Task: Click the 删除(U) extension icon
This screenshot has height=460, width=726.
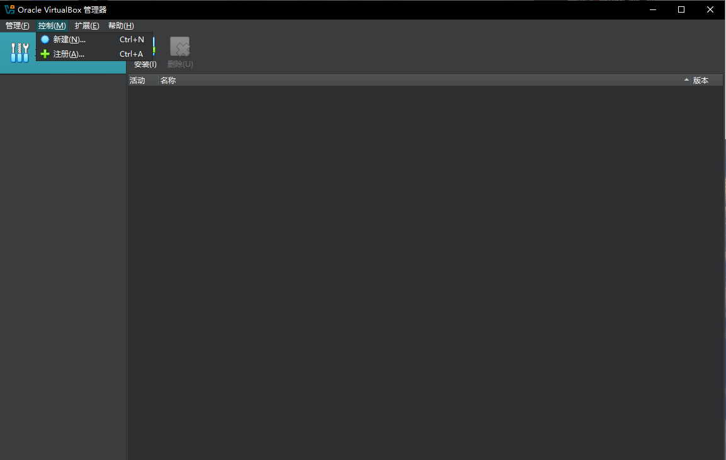Action: click(180, 47)
